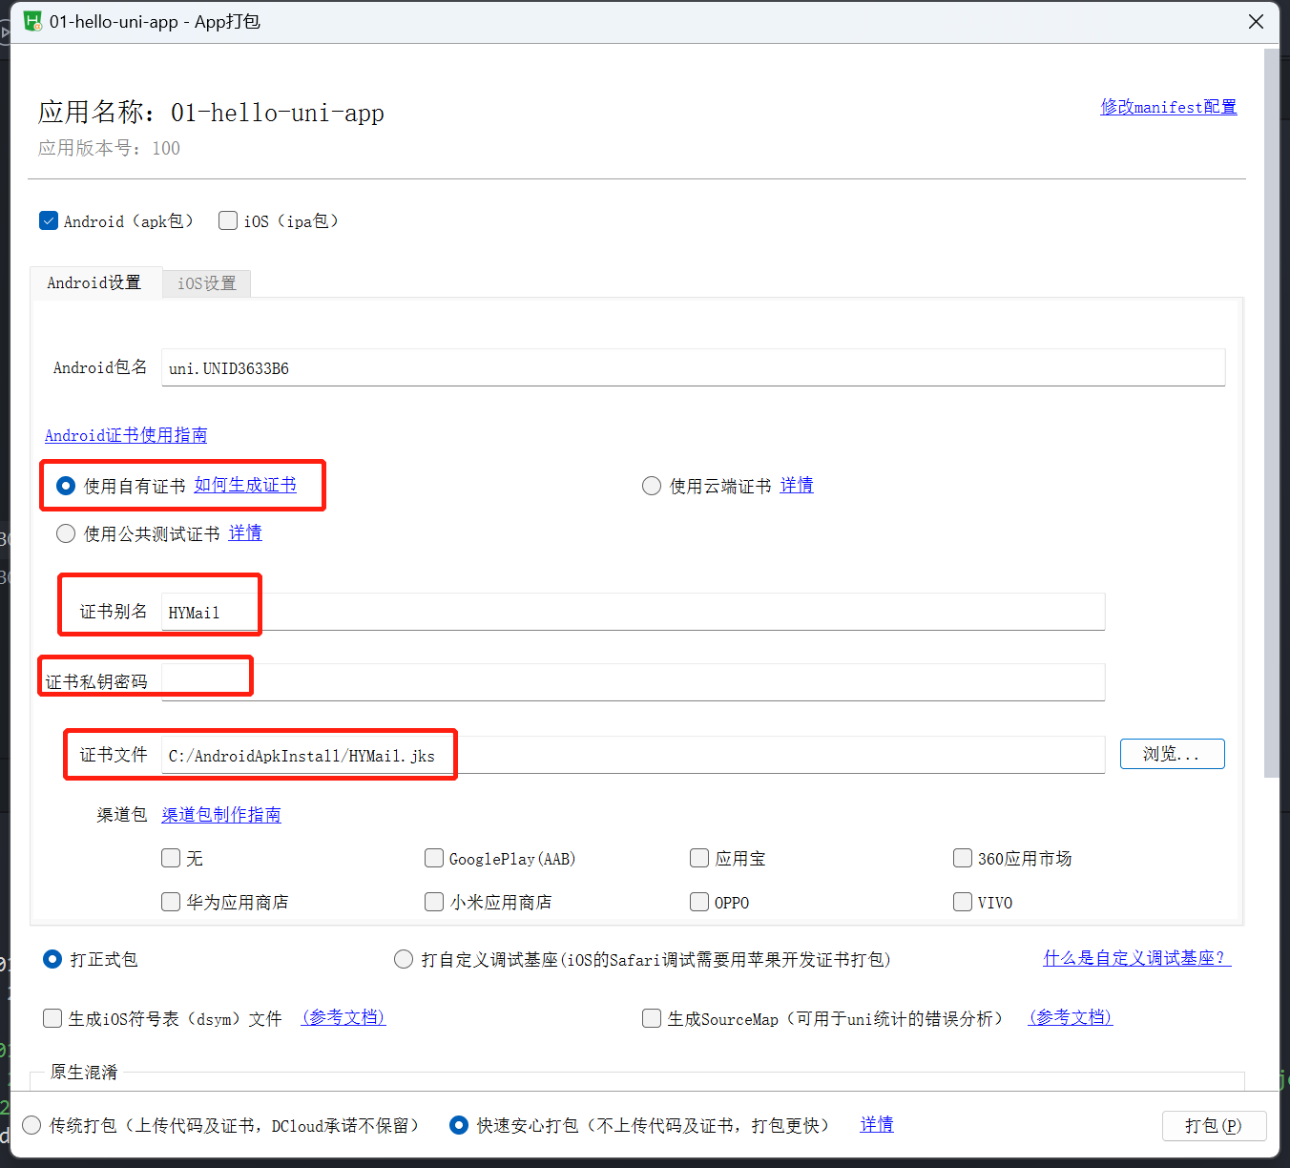This screenshot has width=1290, height=1168.
Task: Tick the 华为应用商店 channel checkbox
Action: [x=171, y=902]
